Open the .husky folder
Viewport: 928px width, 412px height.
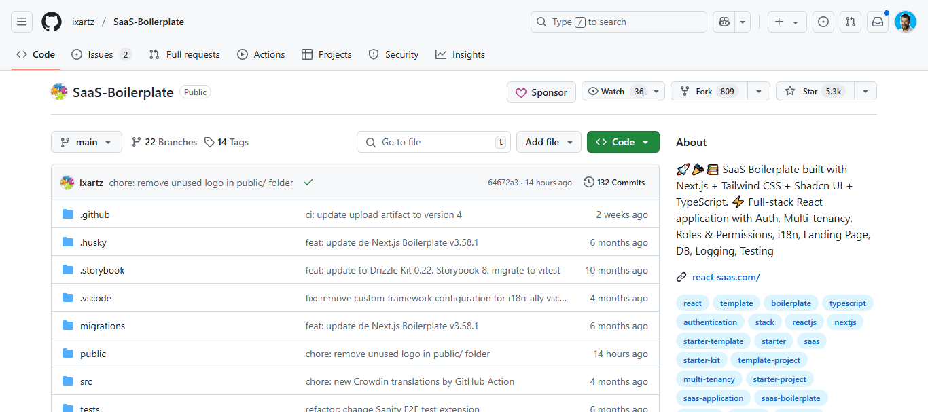click(93, 242)
